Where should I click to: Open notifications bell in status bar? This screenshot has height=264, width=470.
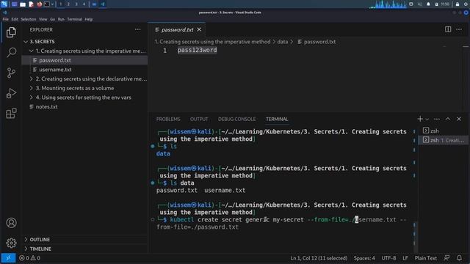coord(459,257)
